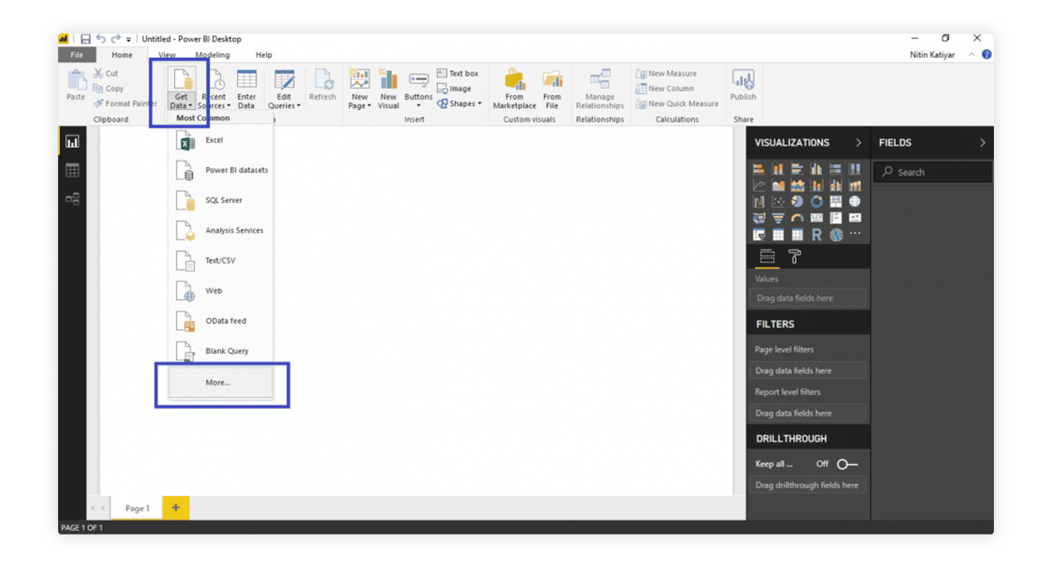Select the stacked bar chart visual
The image size is (1052, 569).
point(759,169)
